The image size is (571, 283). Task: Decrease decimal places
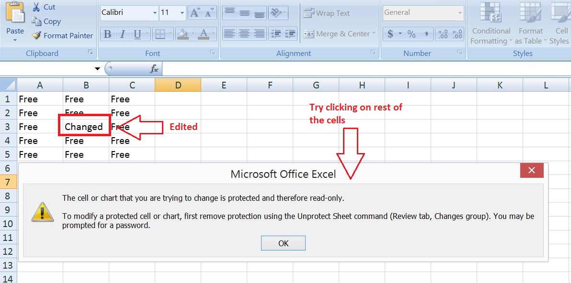[457, 34]
